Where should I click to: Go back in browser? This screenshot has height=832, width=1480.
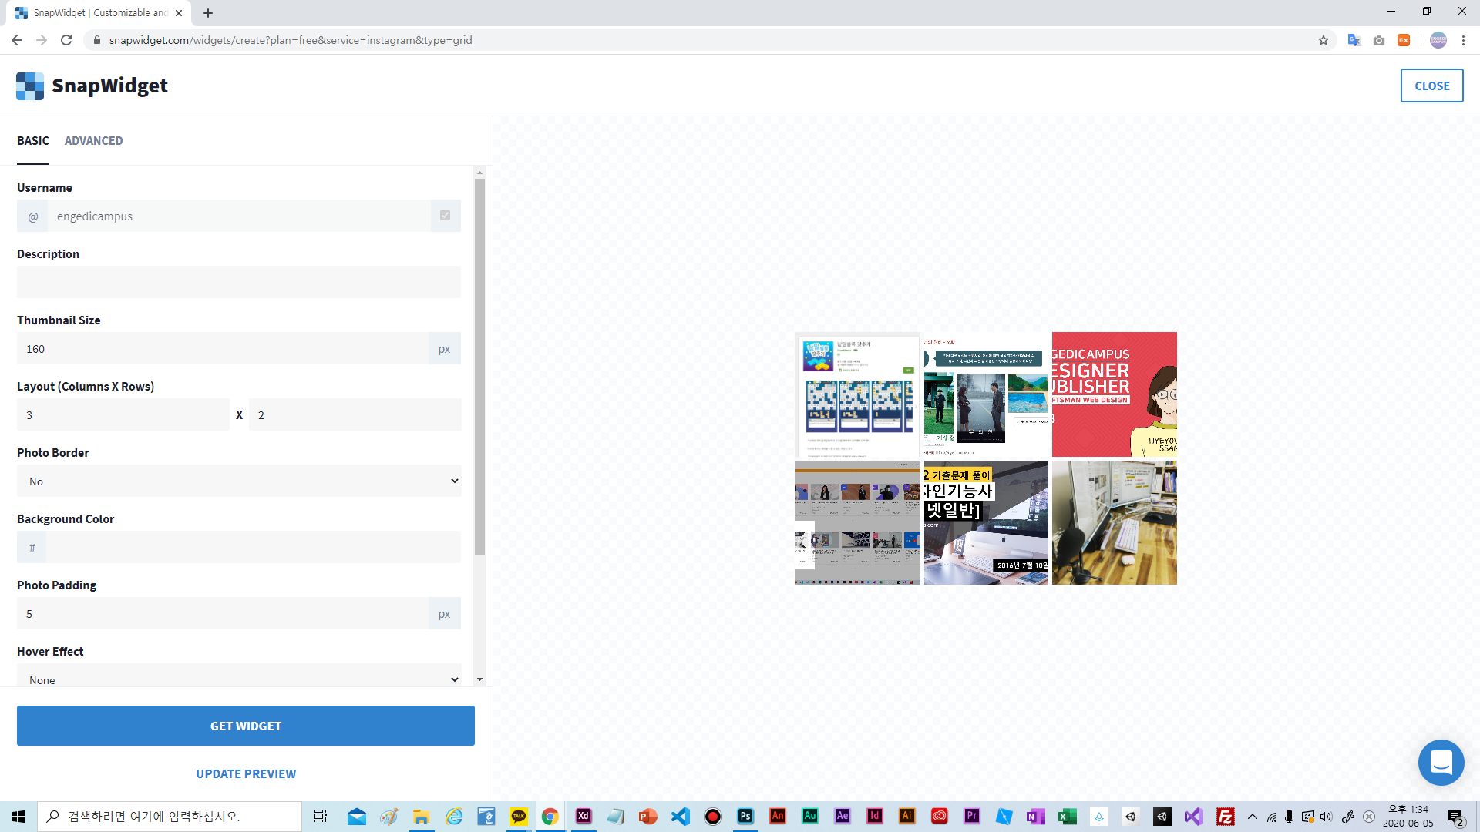coord(17,40)
